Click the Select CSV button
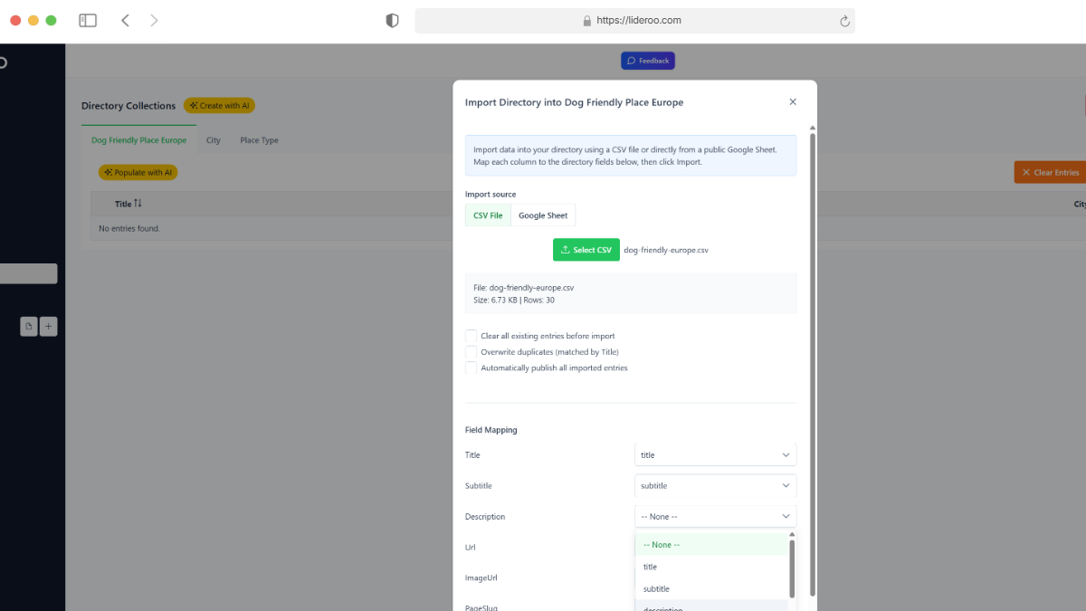This screenshot has width=1086, height=611. (x=586, y=249)
